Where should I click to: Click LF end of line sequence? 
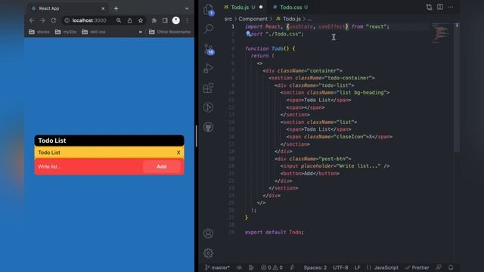tap(357, 267)
